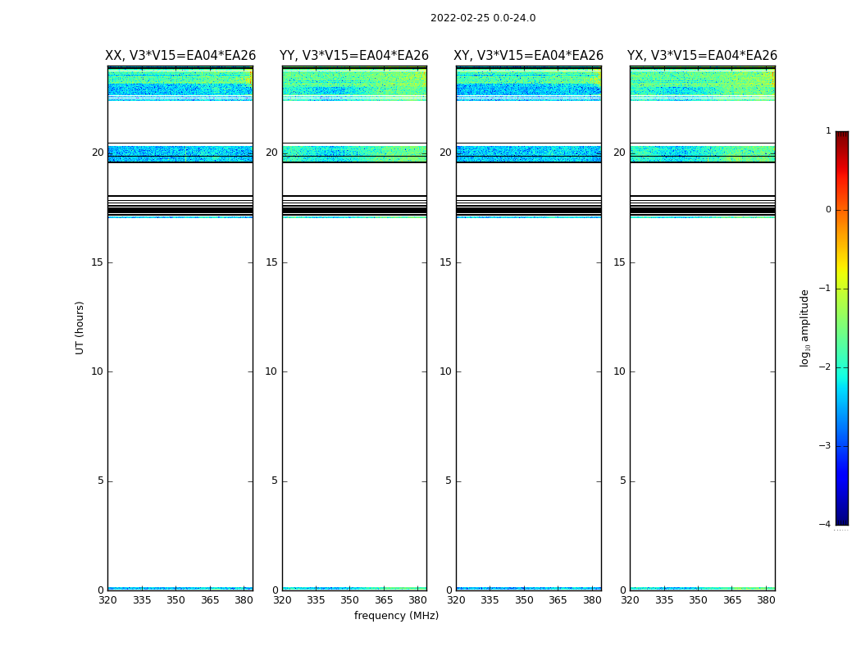Click the YX polarization spectrogram panel
The height and width of the screenshot is (656, 861).
(702, 328)
